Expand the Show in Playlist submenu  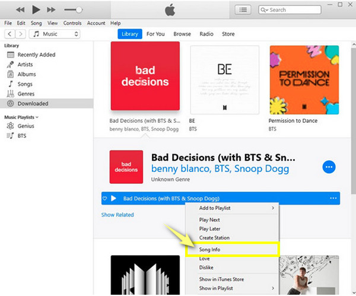(x=232, y=288)
